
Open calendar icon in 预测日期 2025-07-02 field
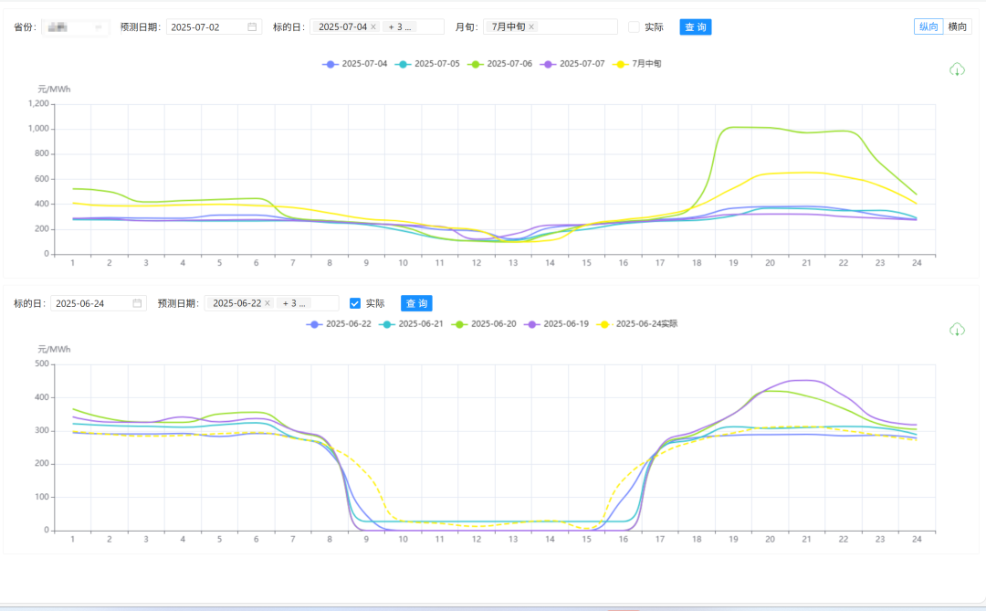(252, 27)
